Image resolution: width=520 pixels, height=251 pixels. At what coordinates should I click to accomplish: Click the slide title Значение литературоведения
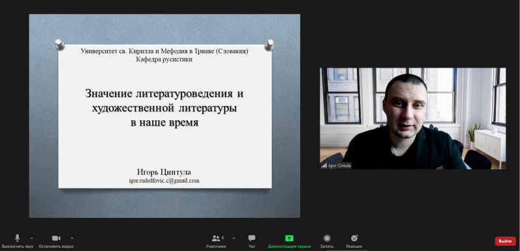click(x=164, y=108)
